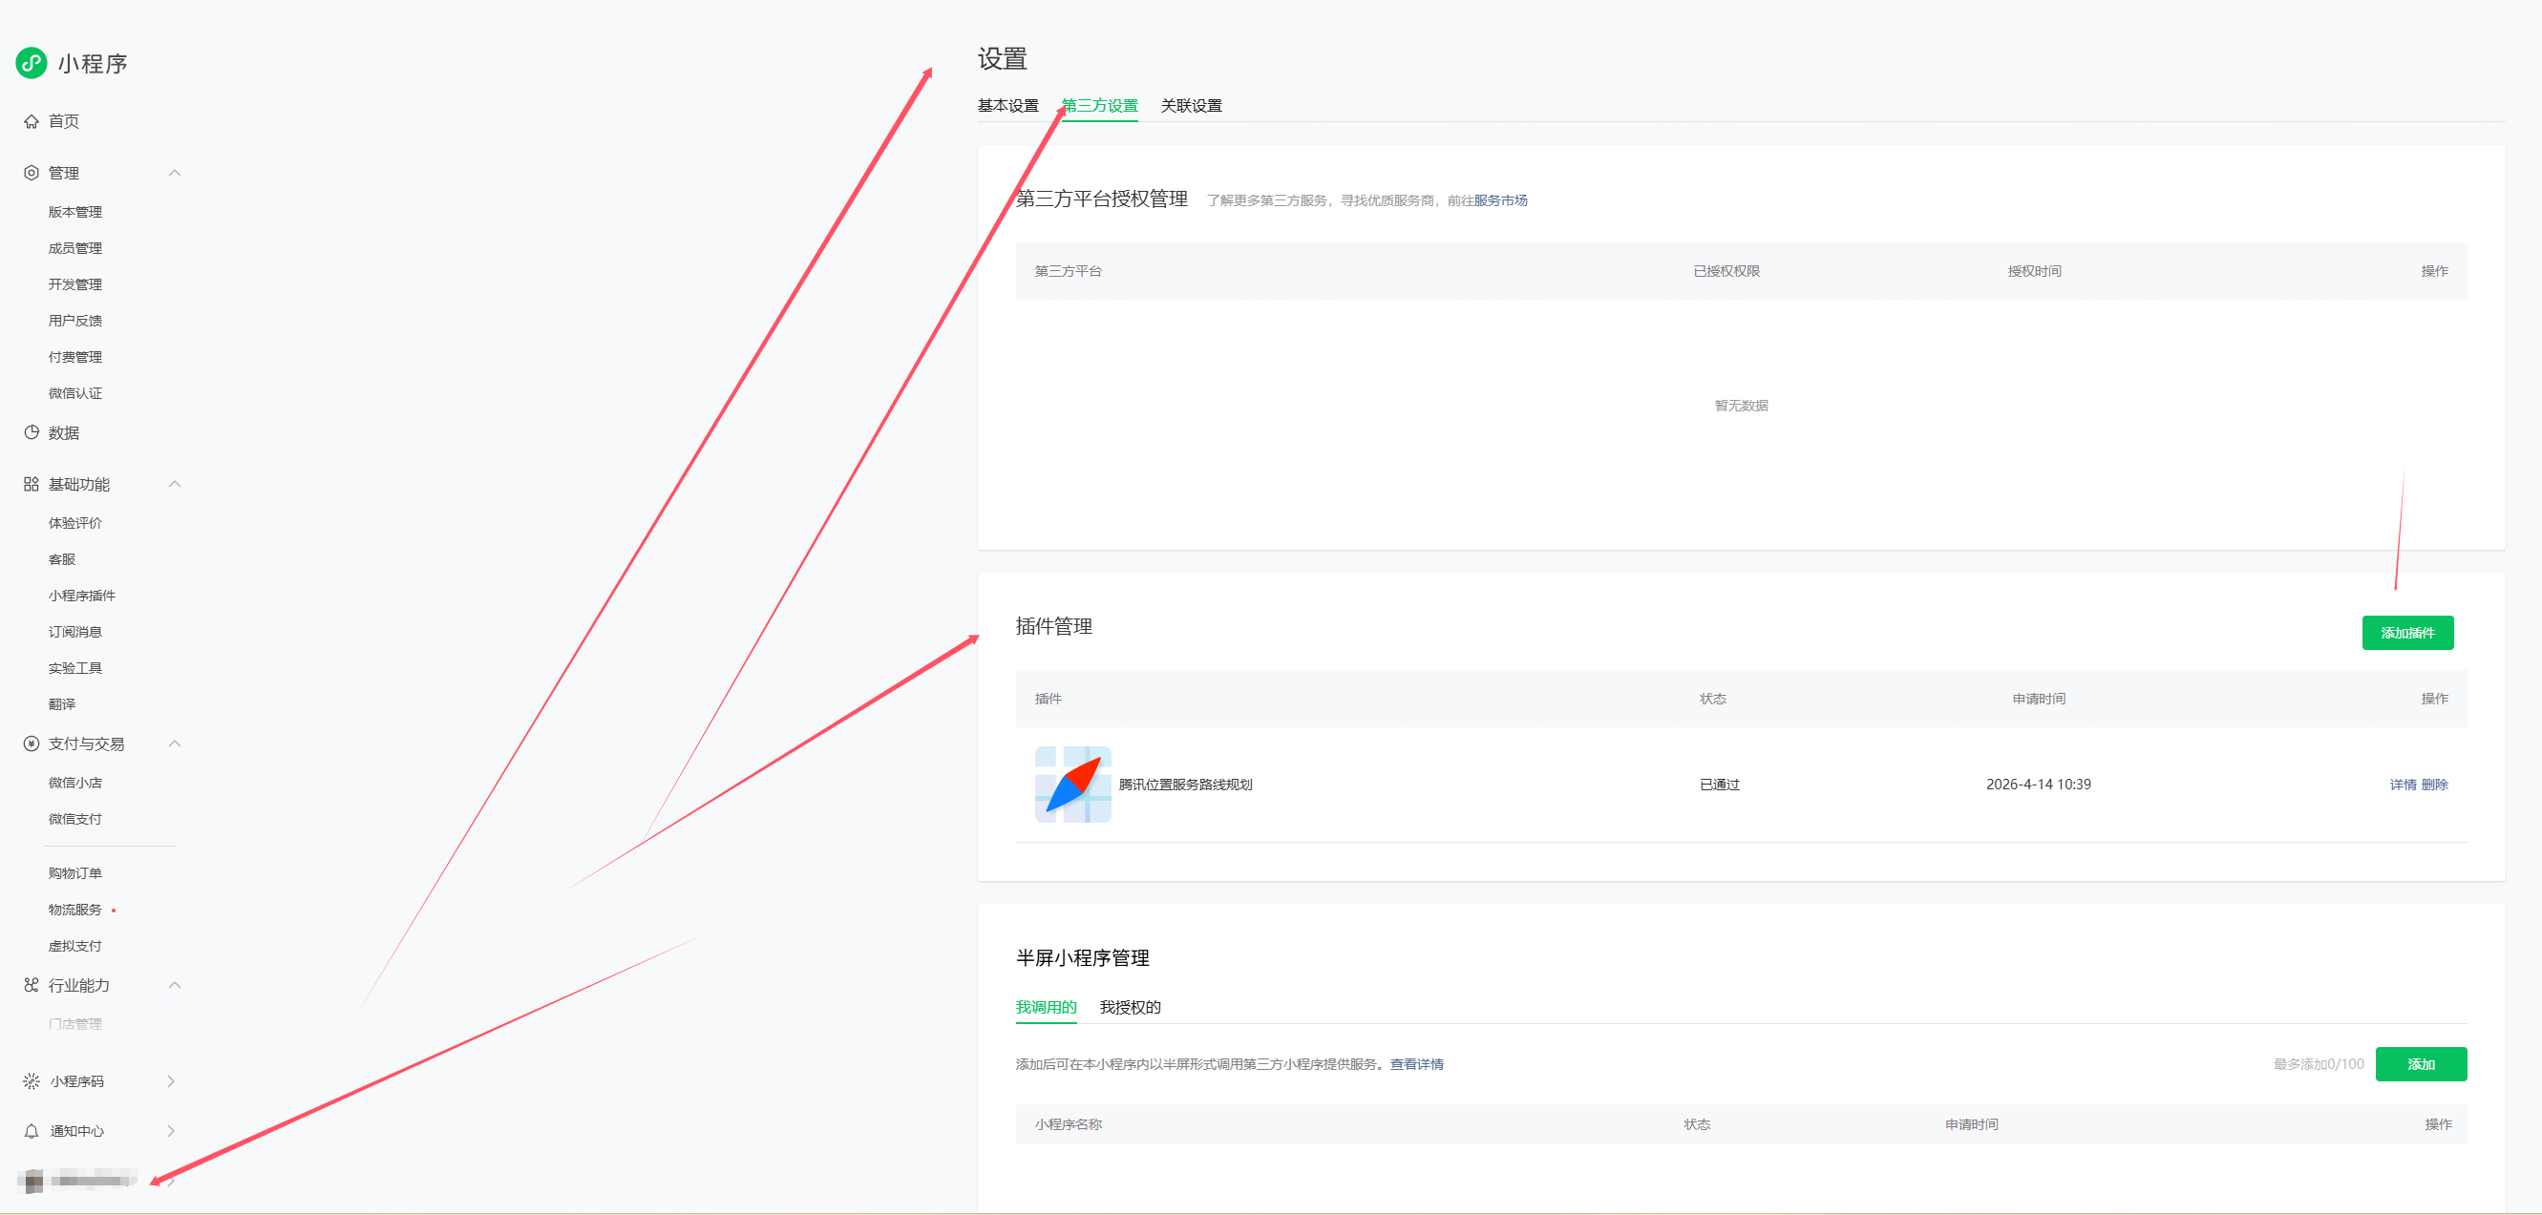The height and width of the screenshot is (1215, 2542).
Task: Click the 基础功能 grid icon
Action: 32,484
